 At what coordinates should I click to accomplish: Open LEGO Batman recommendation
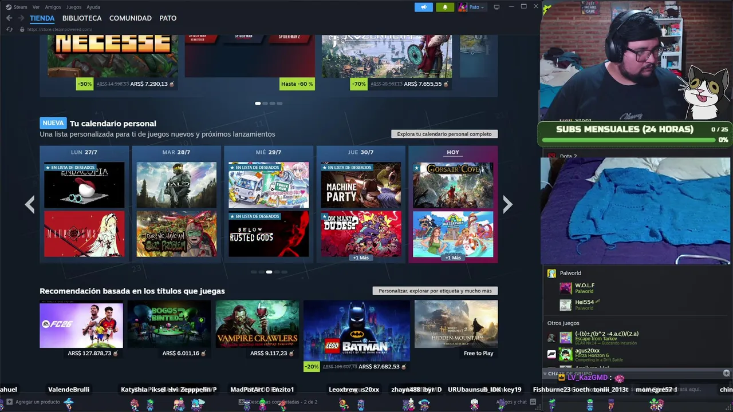point(357,331)
